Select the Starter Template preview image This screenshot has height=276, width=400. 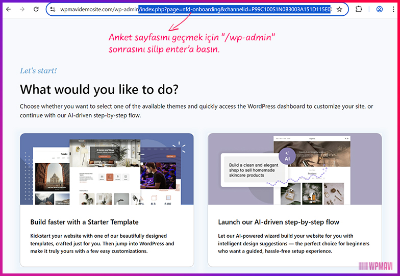click(x=107, y=169)
